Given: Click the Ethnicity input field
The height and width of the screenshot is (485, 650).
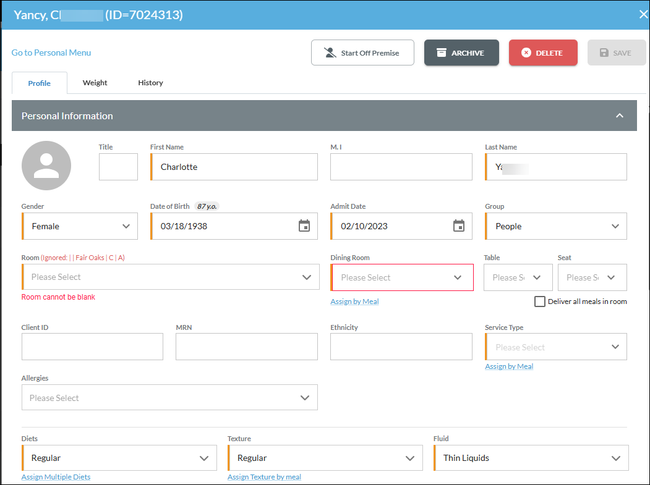Looking at the screenshot, I should point(401,347).
